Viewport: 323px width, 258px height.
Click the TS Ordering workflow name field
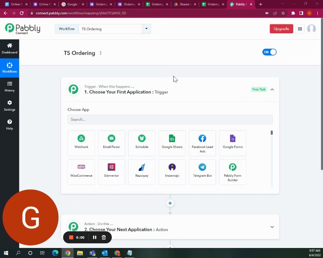(x=110, y=29)
